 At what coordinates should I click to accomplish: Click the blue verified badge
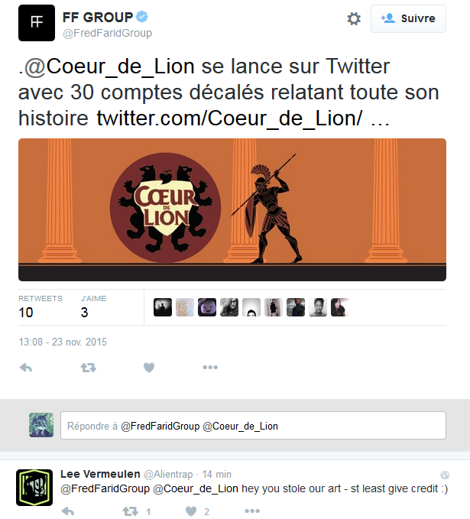coord(142,17)
